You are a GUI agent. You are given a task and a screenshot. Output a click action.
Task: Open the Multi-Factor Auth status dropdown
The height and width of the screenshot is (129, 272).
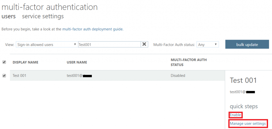point(207,45)
